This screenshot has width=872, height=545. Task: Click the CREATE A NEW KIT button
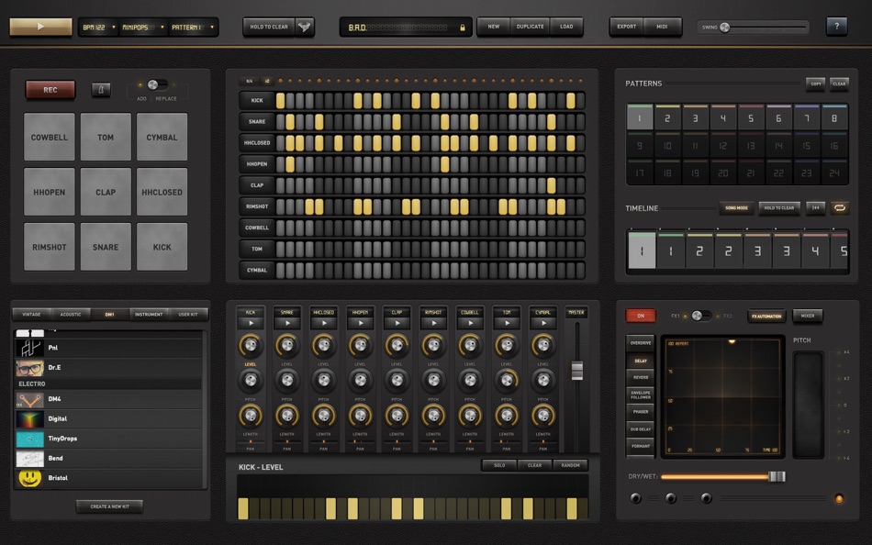[x=108, y=506]
